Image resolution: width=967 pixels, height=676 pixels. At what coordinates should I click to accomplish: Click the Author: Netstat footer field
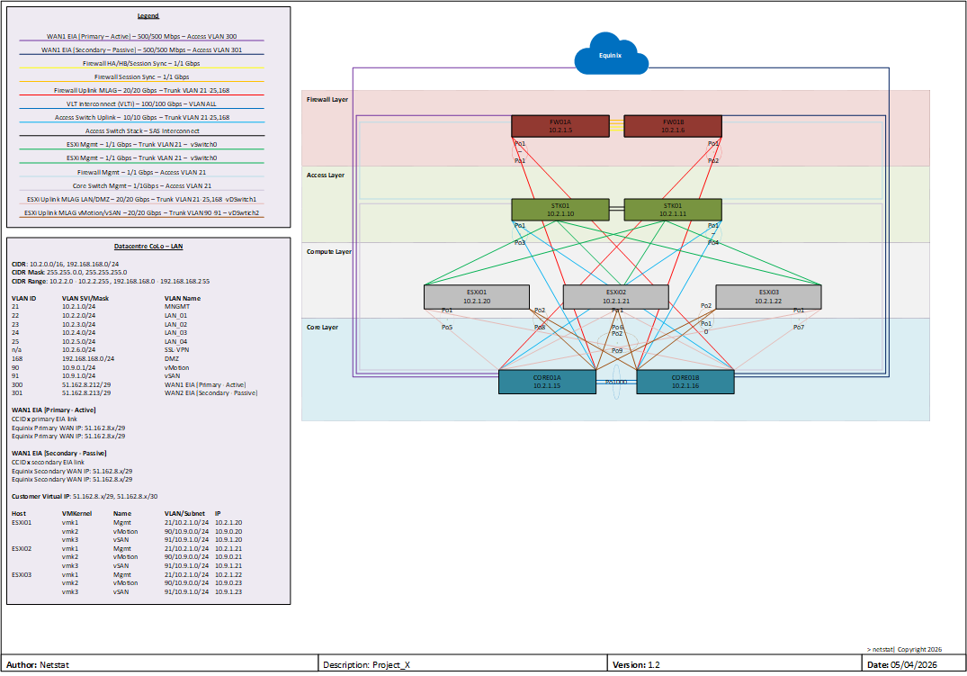point(160,664)
